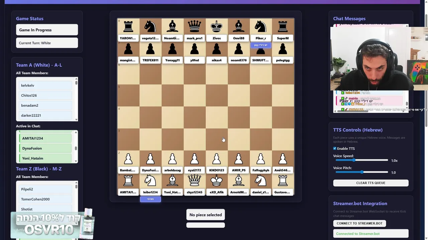Select the white knight labeled leibo1234
The width and height of the screenshot is (428, 240).
(x=150, y=181)
